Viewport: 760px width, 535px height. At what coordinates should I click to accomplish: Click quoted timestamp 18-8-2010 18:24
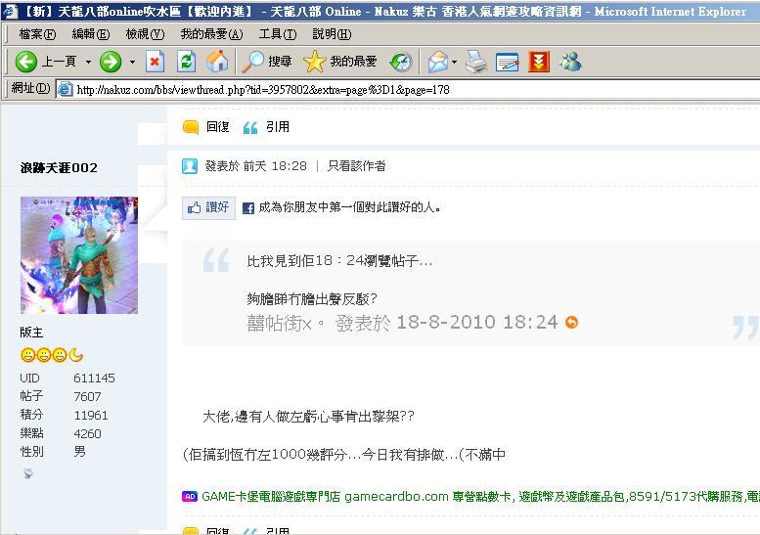pos(477,322)
